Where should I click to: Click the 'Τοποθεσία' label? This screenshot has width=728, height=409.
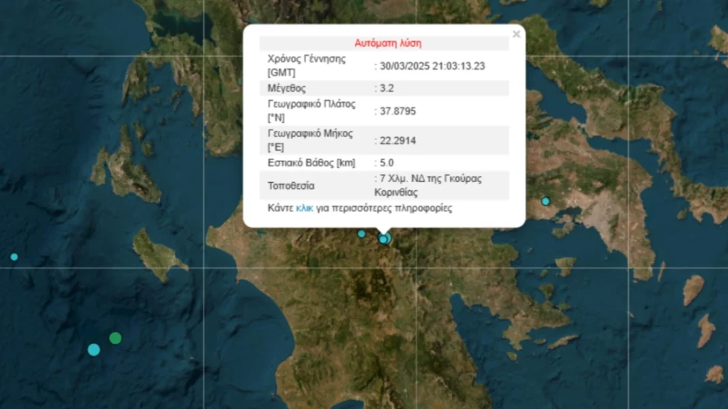pyautogui.click(x=291, y=185)
